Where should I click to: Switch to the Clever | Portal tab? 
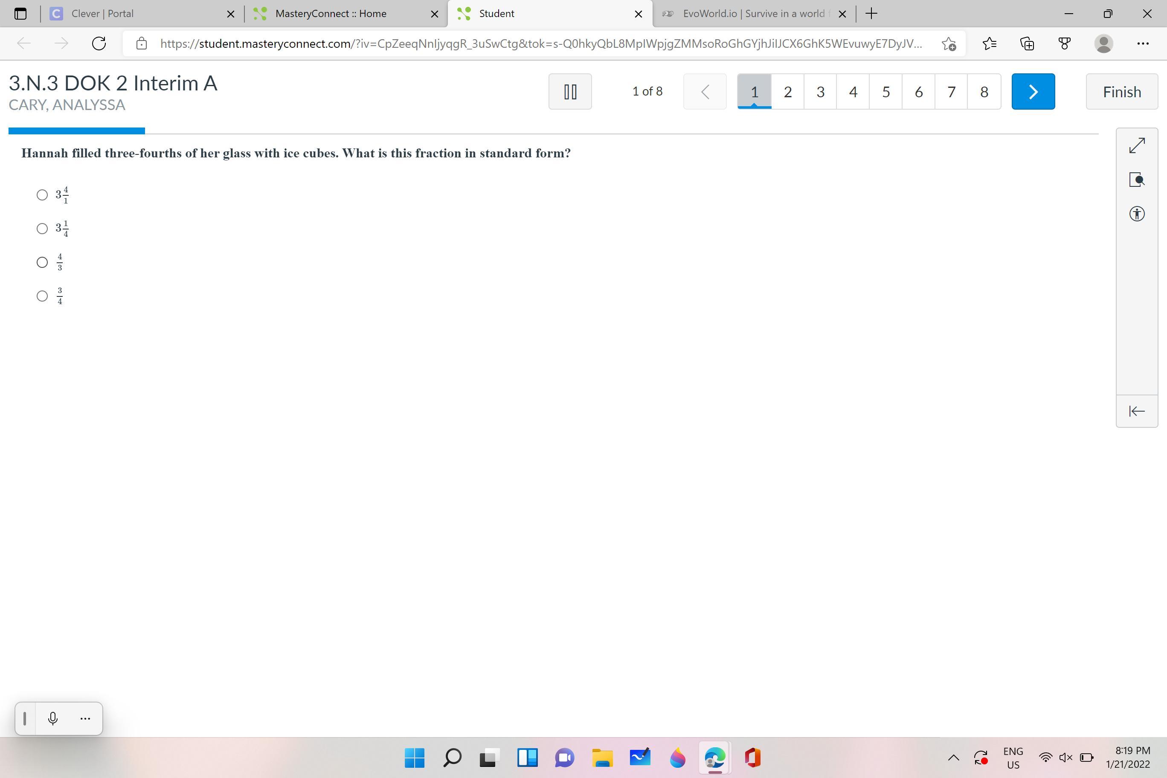click(102, 14)
